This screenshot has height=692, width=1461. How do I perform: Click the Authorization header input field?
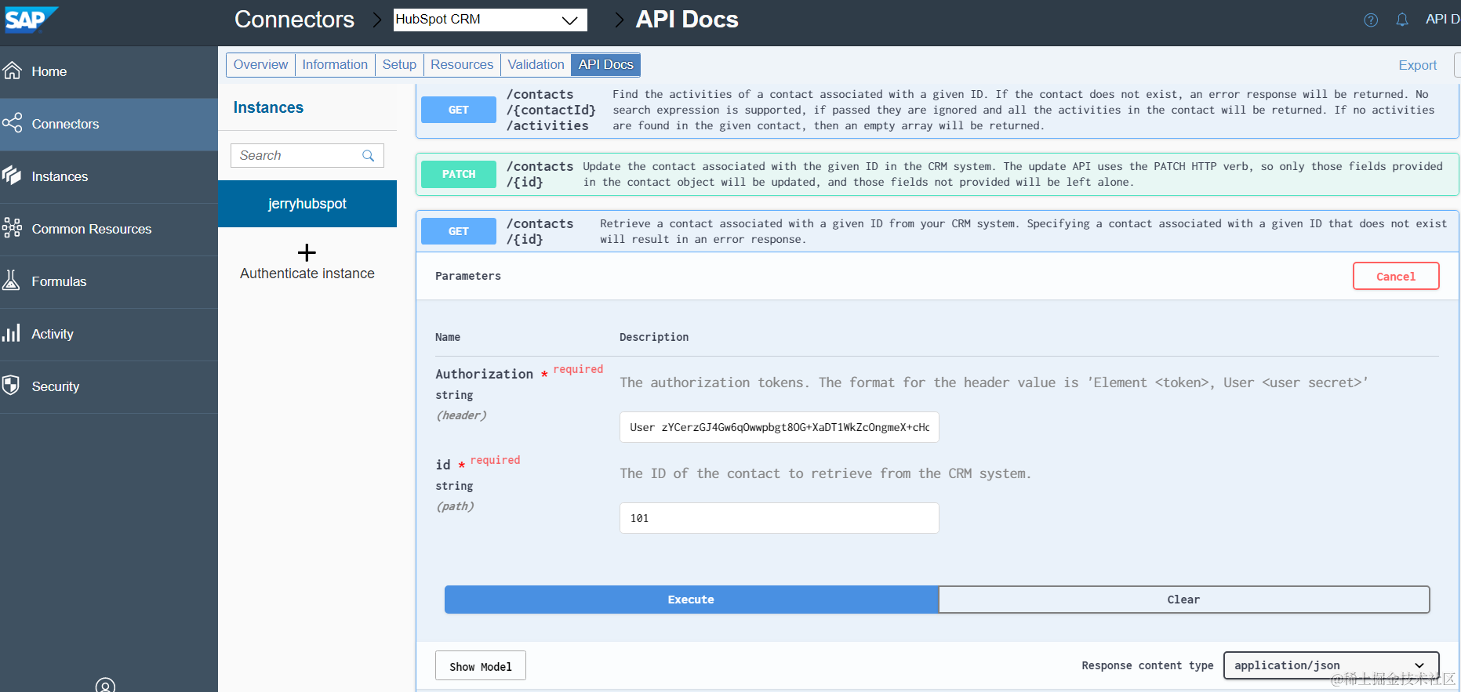[780, 427]
